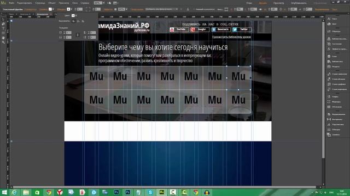Click Опубликовать publish link
350x196 pixels.
pyautogui.click(x=299, y=3)
